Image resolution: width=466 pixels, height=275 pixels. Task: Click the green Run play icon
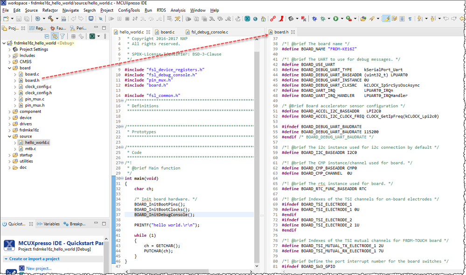point(335,19)
